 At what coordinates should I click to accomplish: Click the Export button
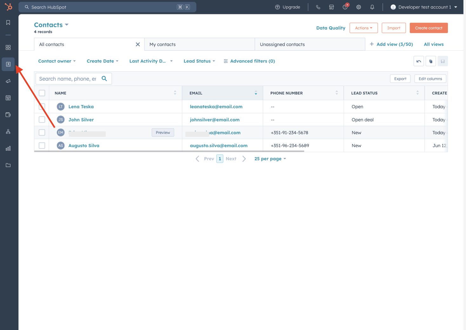400,79
